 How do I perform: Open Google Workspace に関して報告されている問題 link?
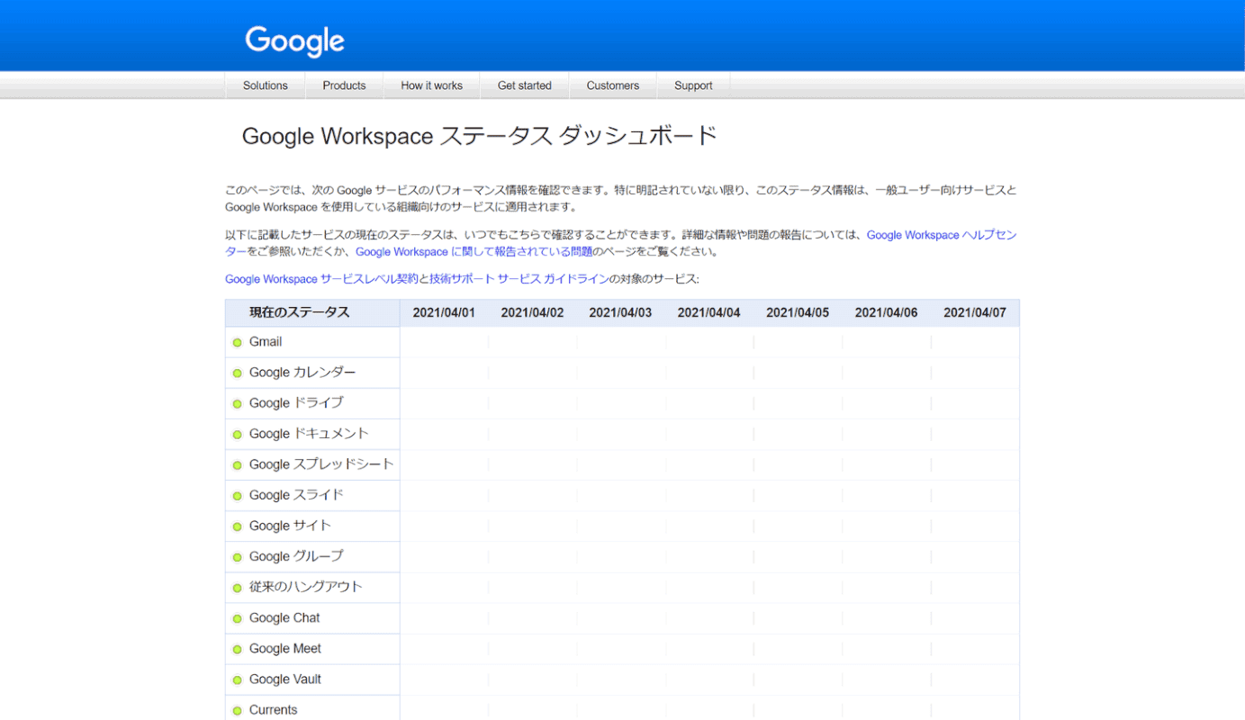(x=474, y=252)
